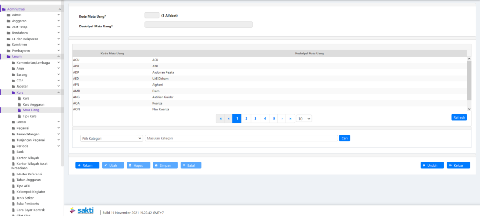Jump to the next results page

pyautogui.click(x=282, y=118)
